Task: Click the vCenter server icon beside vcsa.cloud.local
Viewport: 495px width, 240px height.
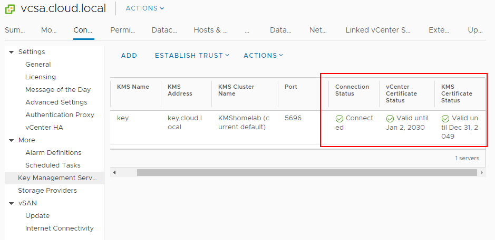Action: [10, 8]
